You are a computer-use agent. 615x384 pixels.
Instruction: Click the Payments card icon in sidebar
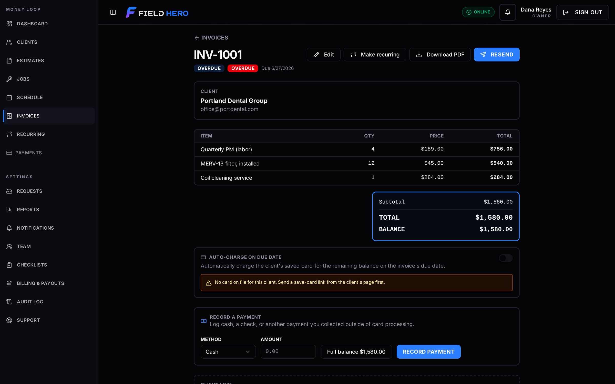pyautogui.click(x=9, y=153)
